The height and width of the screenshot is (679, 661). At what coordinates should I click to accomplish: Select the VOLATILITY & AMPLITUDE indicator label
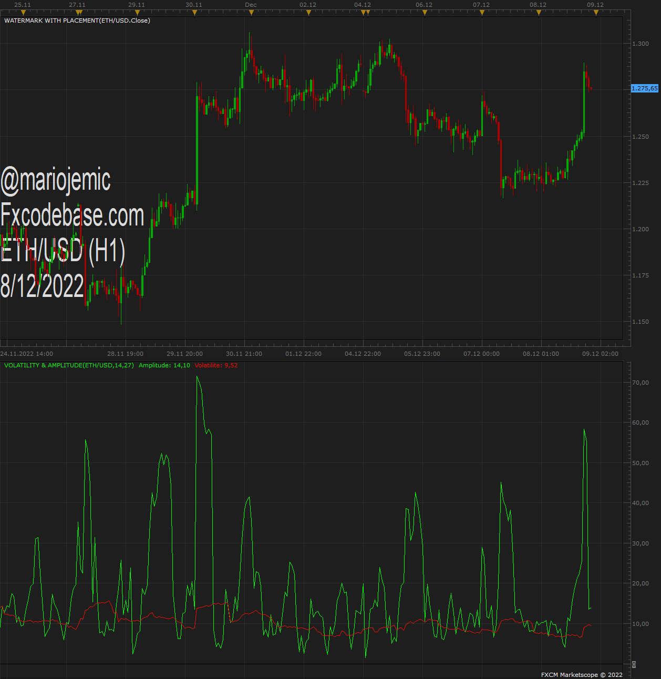point(69,365)
